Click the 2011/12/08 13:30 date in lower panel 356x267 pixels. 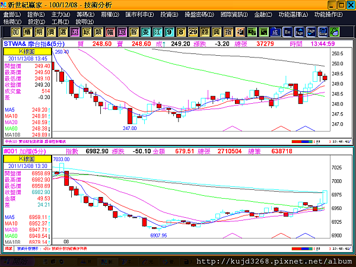[28, 166]
